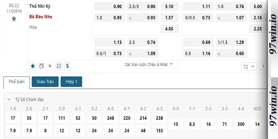
Task: Pick the draw odds 4.05
Action: point(170,29)
